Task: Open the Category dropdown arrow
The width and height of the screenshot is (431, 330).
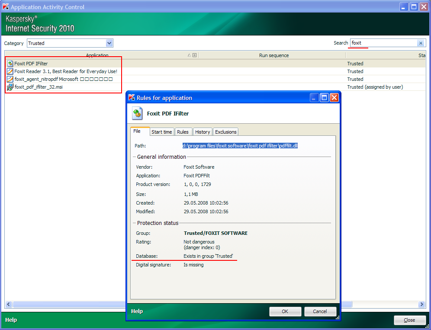Action: click(109, 43)
